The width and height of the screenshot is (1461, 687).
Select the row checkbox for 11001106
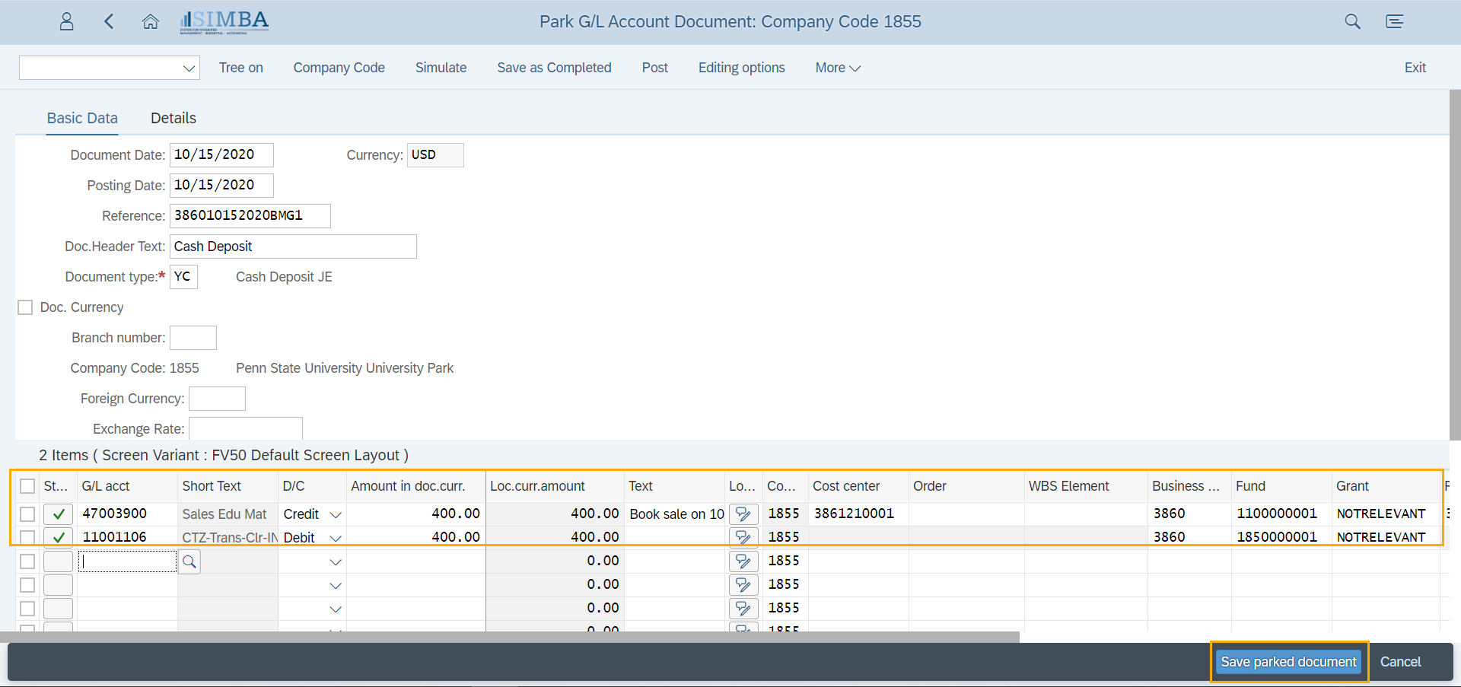coord(27,537)
